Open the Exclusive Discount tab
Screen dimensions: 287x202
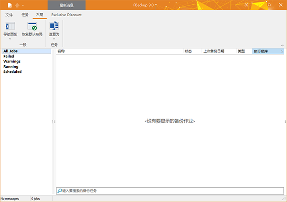pyautogui.click(x=66, y=15)
